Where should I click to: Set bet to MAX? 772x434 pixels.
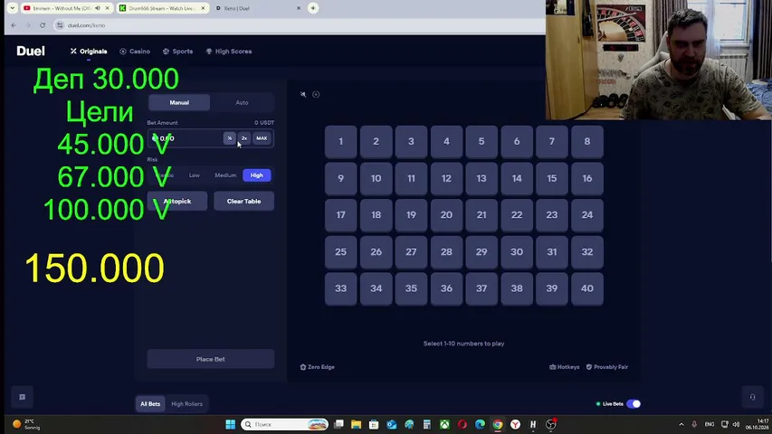(x=262, y=138)
